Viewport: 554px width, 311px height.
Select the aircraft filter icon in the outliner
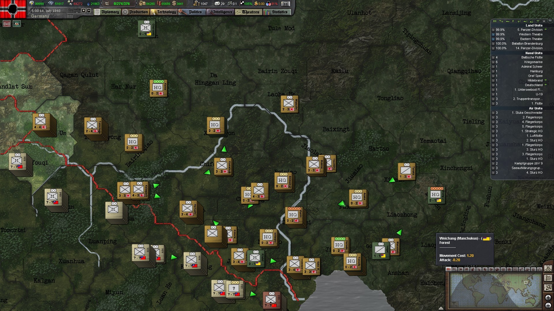(x=501, y=21)
